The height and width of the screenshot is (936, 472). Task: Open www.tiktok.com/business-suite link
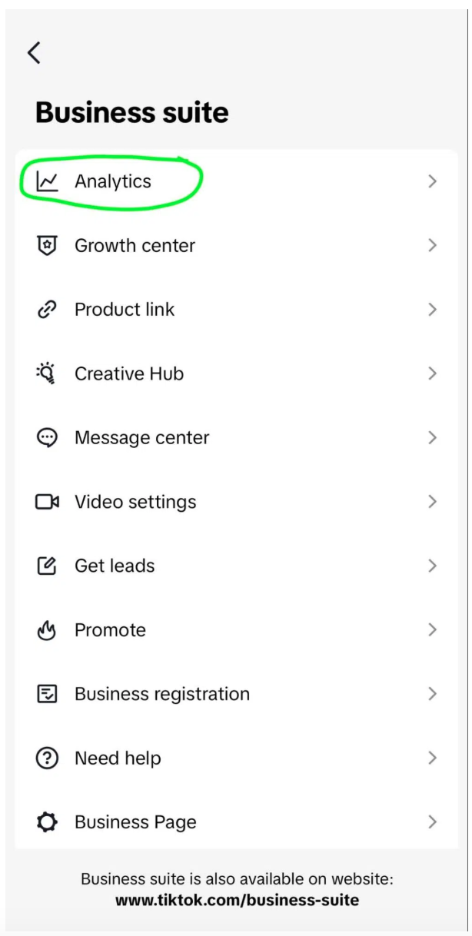point(237,899)
